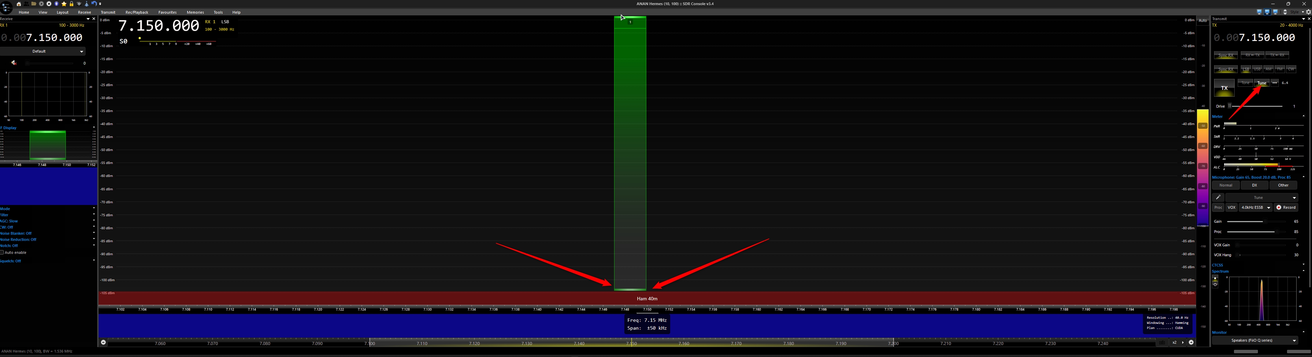Enable the Auto enable checkbox
Viewport: 1312px width, 357px height.
click(2, 252)
